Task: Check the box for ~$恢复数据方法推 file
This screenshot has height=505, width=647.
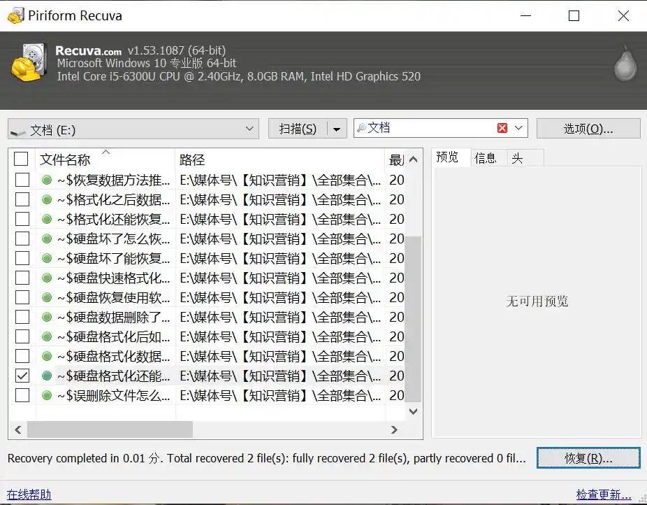Action: click(22, 180)
